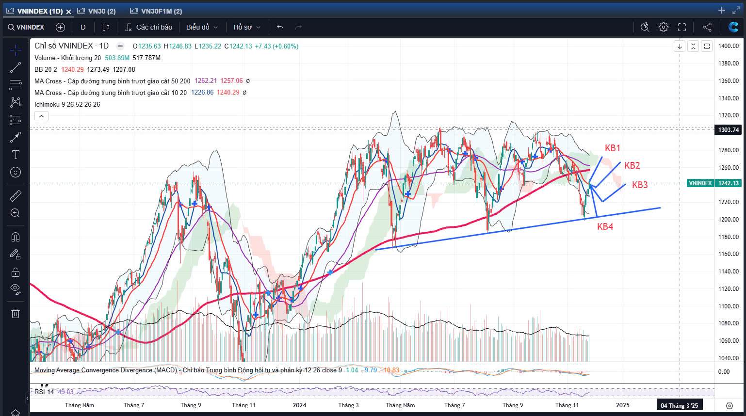
Task: Select the trend line drawing tool
Action: click(x=16, y=67)
